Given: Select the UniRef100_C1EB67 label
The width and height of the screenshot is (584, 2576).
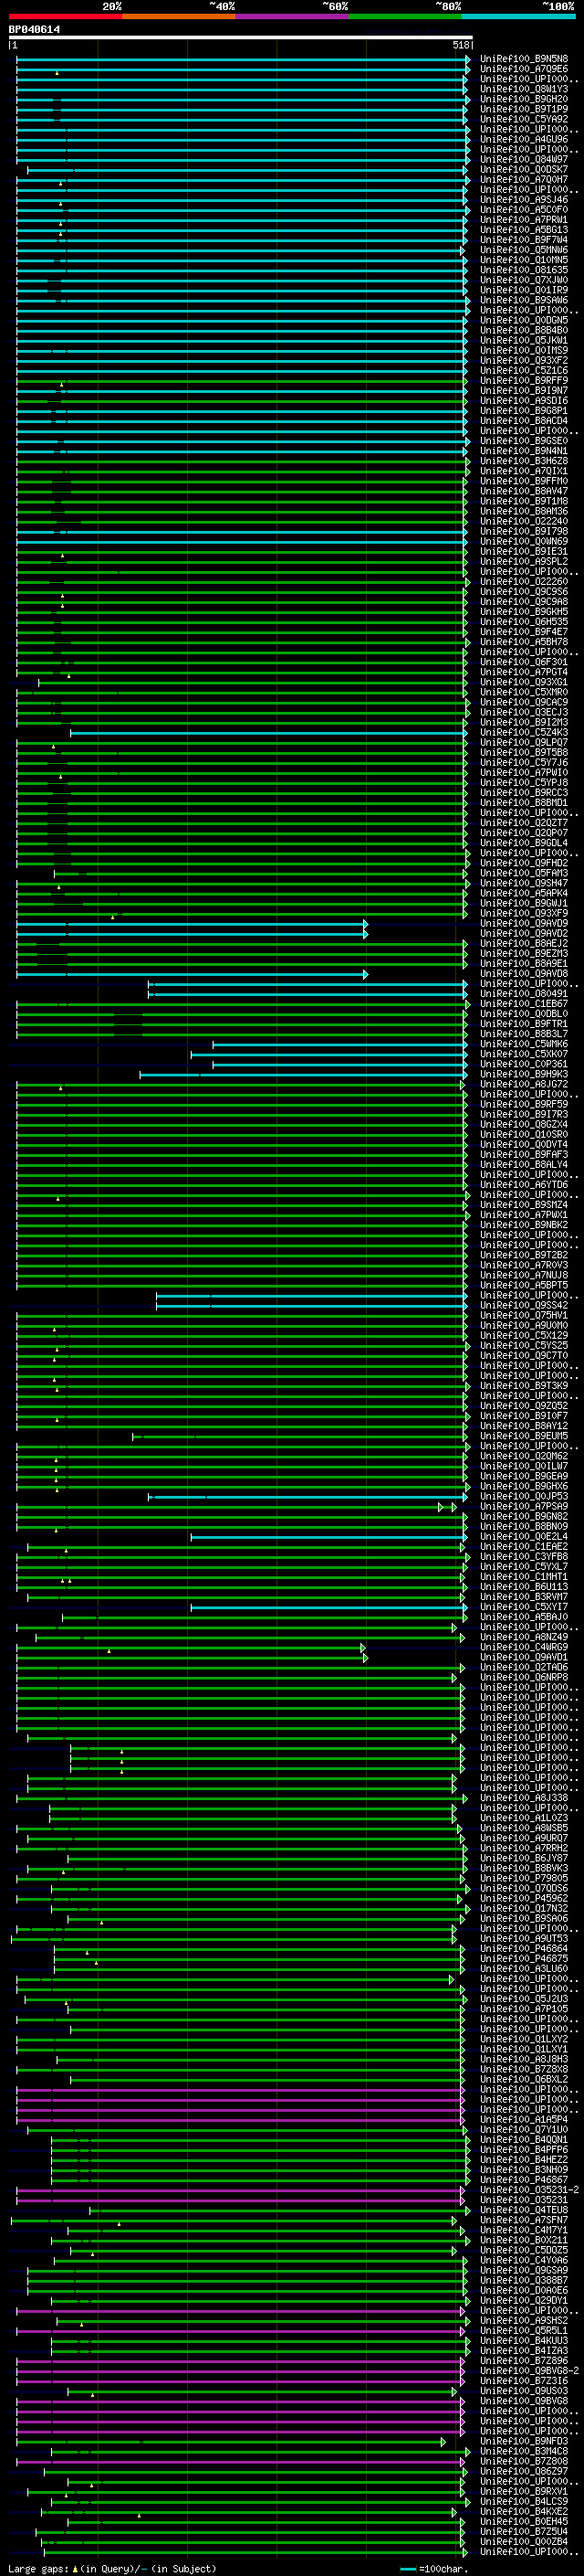Looking at the screenshot, I should pyautogui.click(x=523, y=1003).
